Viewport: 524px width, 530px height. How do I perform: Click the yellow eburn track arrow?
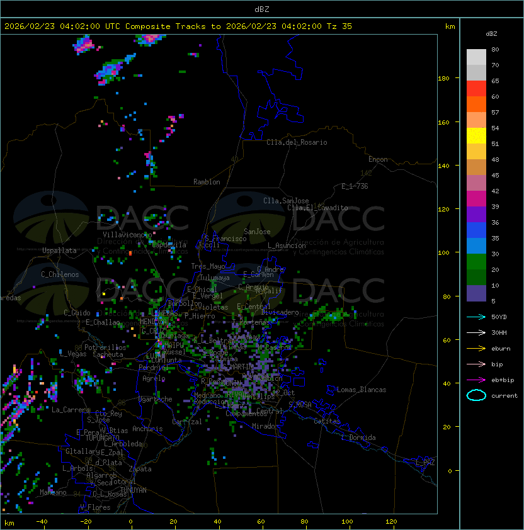point(476,349)
